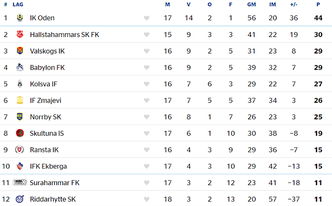Click the Valskogs IK club crest

coord(20,51)
